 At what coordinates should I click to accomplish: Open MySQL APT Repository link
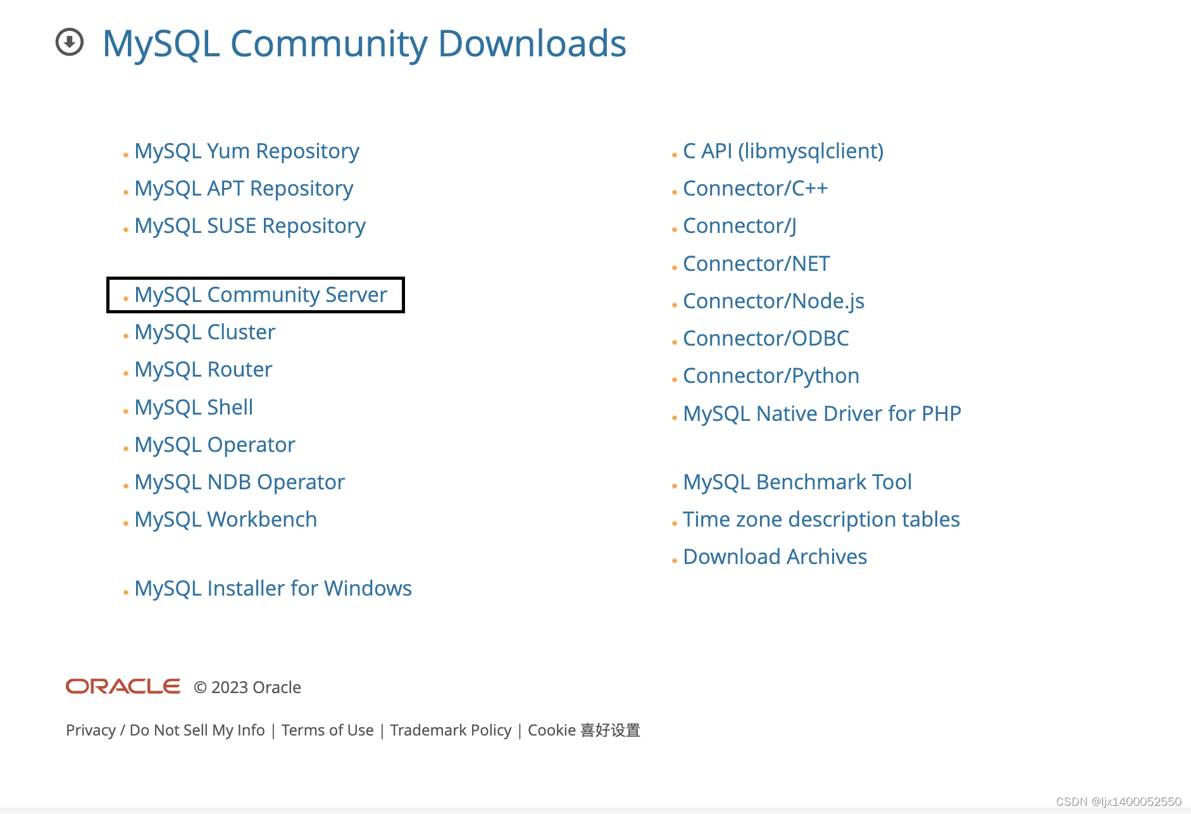click(244, 189)
